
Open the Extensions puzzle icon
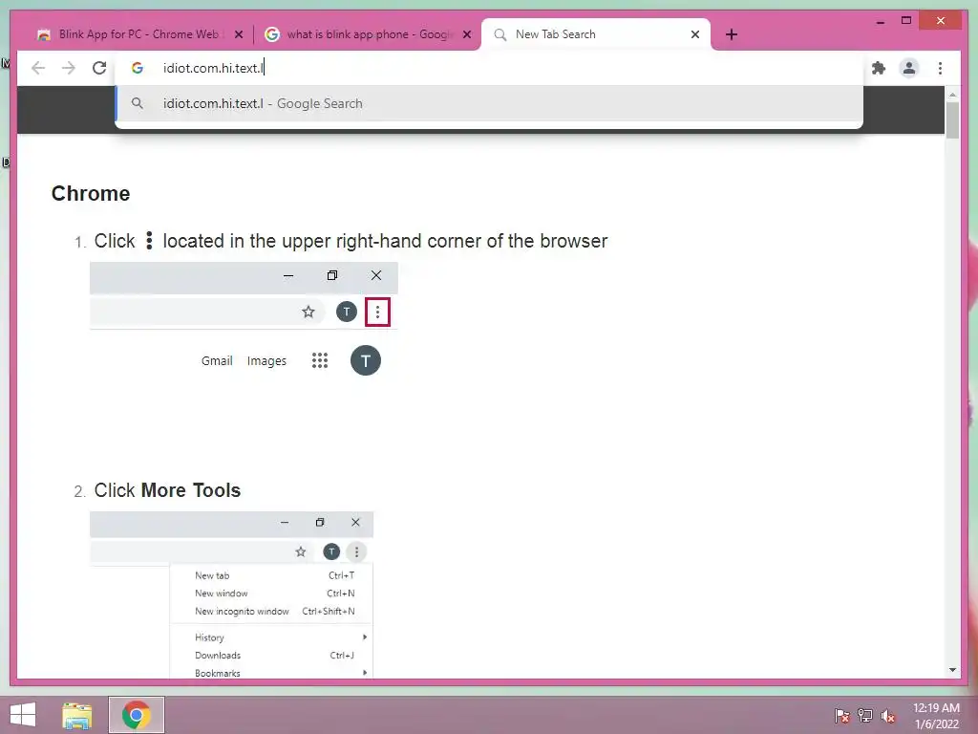[879, 68]
